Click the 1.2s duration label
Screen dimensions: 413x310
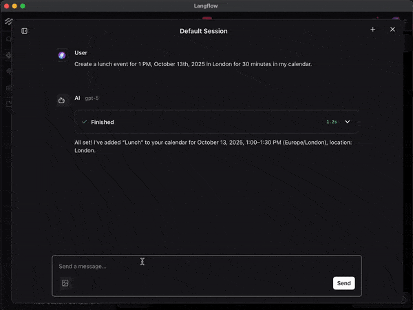(332, 122)
